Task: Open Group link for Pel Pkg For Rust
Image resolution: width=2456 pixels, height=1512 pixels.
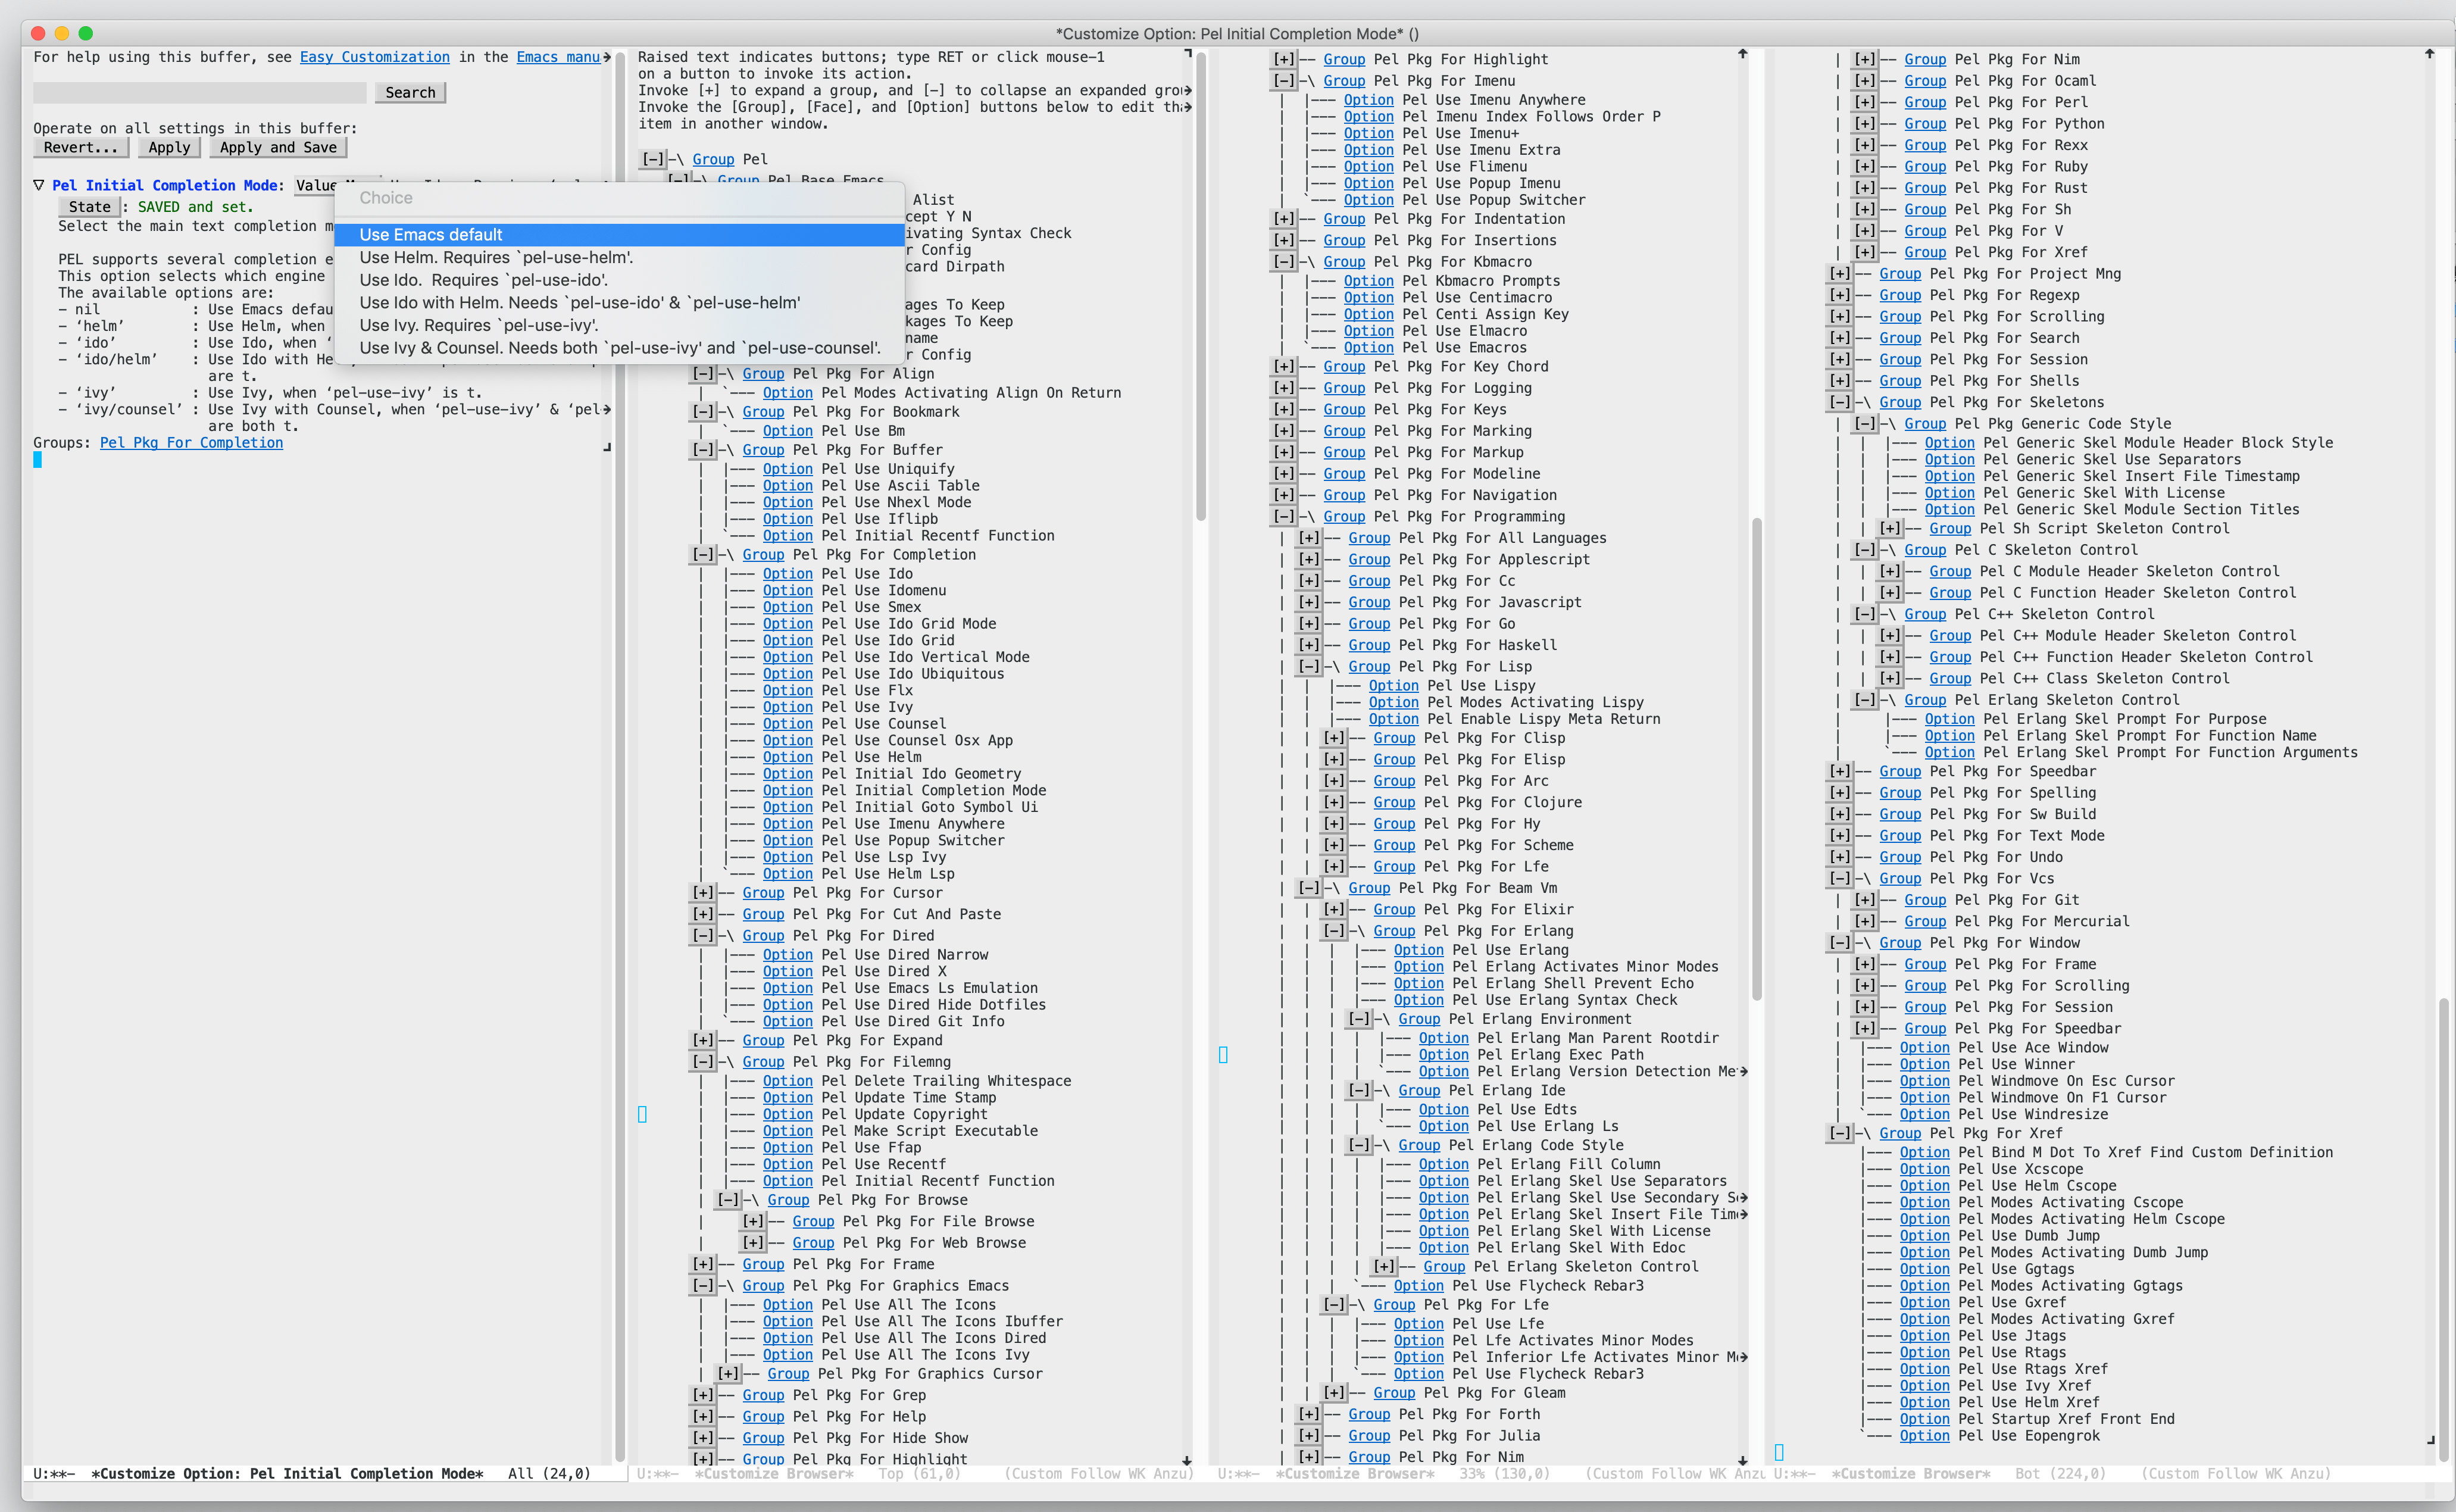Action: tap(1925, 188)
